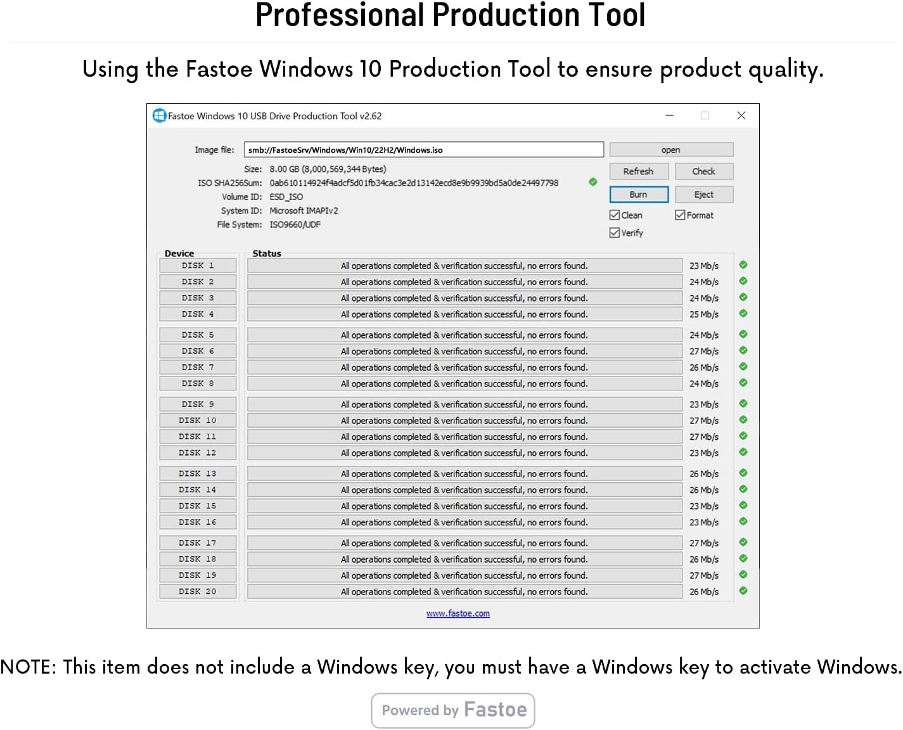Click the Check button
This screenshot has width=903, height=730.
[704, 171]
